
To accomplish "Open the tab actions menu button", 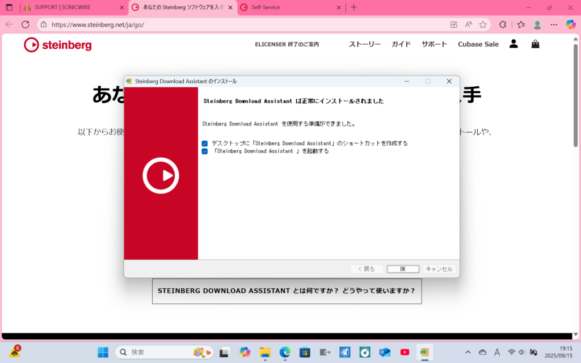I will click(9, 7).
